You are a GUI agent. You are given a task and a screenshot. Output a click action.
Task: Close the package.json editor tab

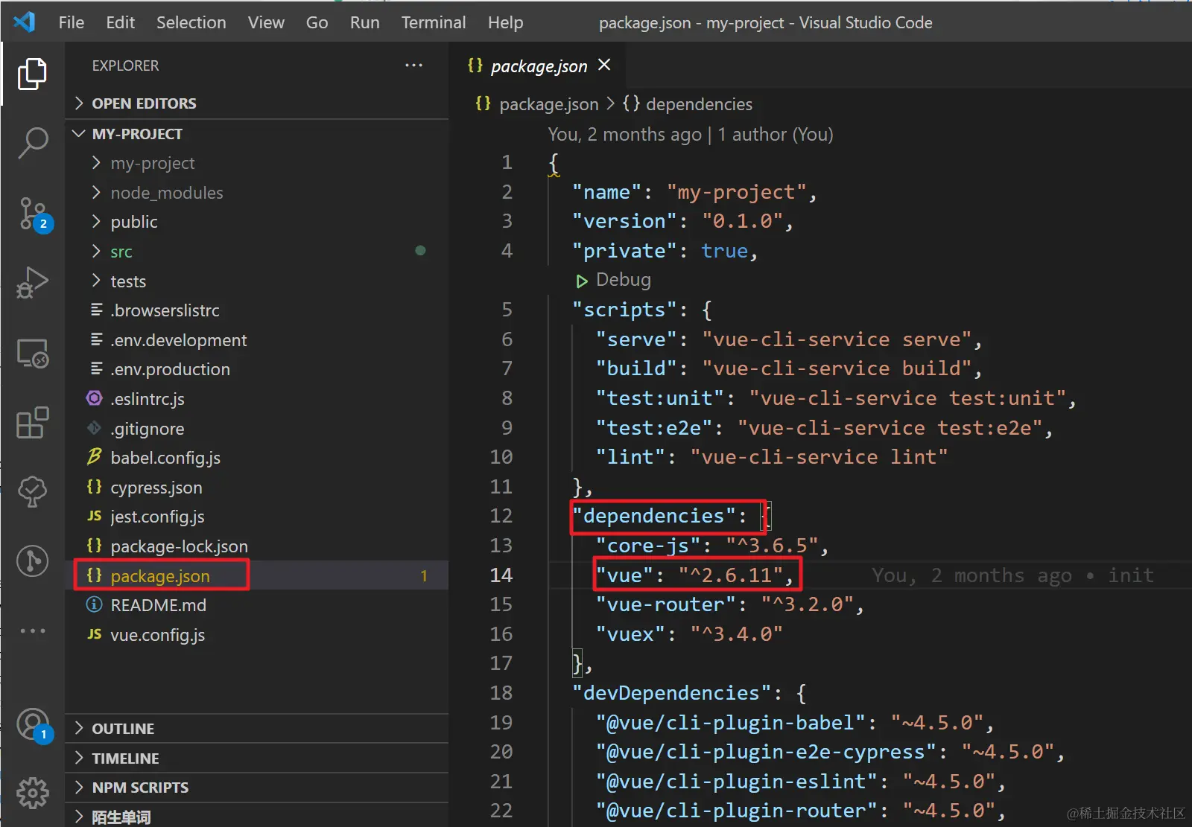pos(604,66)
